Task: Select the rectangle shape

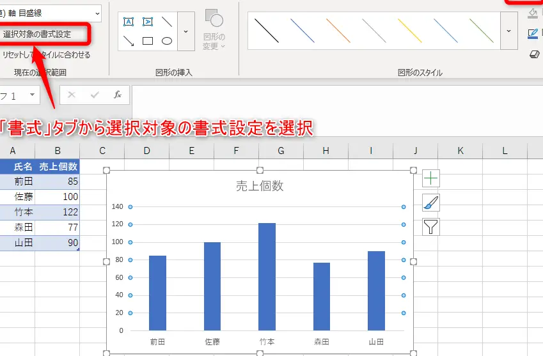Action: pos(148,41)
